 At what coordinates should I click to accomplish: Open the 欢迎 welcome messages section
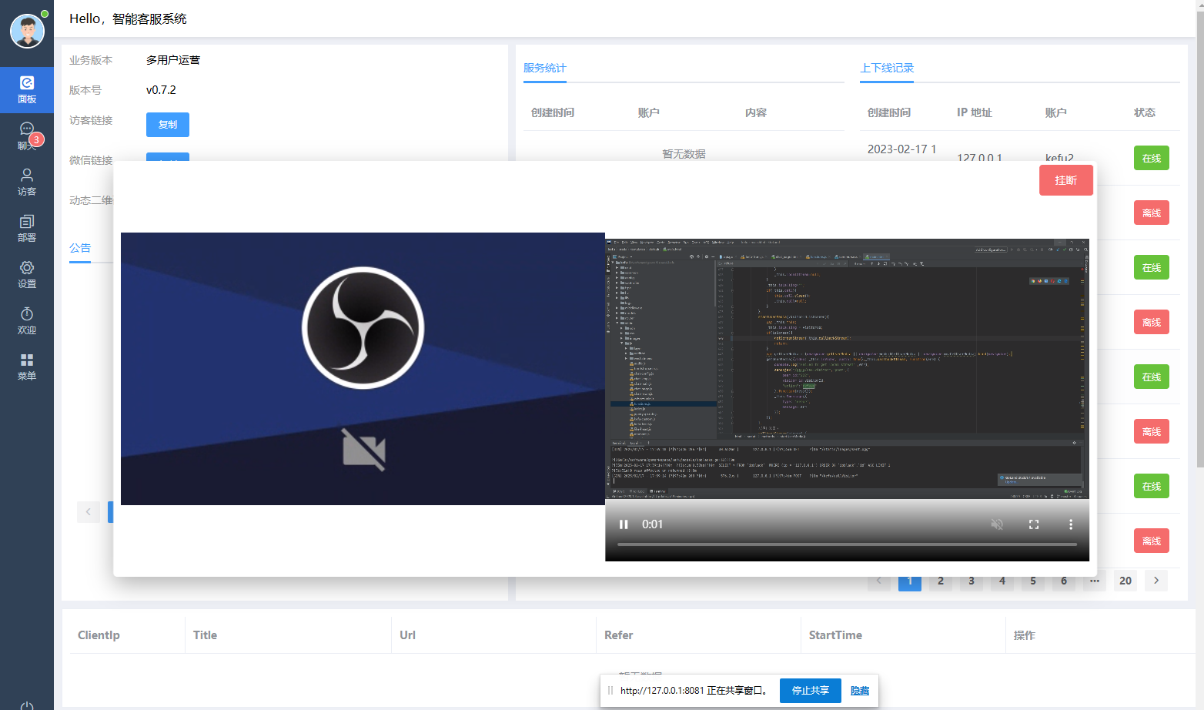(27, 321)
